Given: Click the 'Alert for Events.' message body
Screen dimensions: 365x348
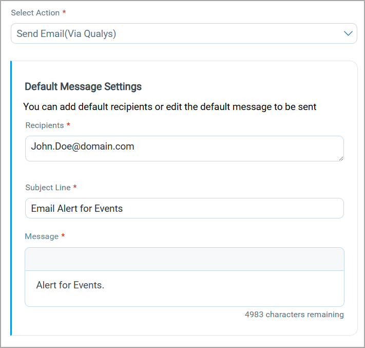Looking at the screenshot, I should point(70,285).
